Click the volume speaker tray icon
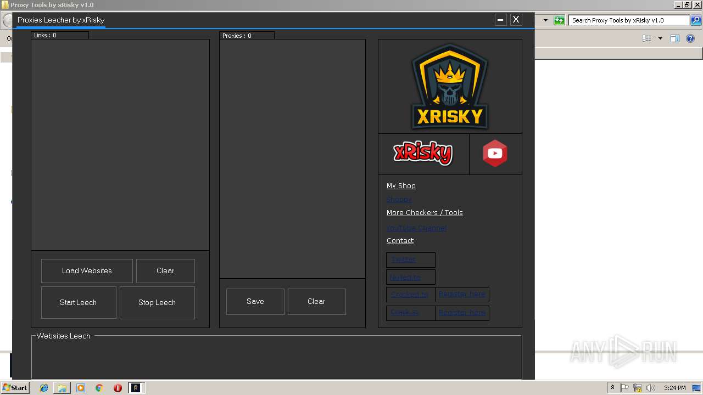The height and width of the screenshot is (395, 703). pos(651,388)
